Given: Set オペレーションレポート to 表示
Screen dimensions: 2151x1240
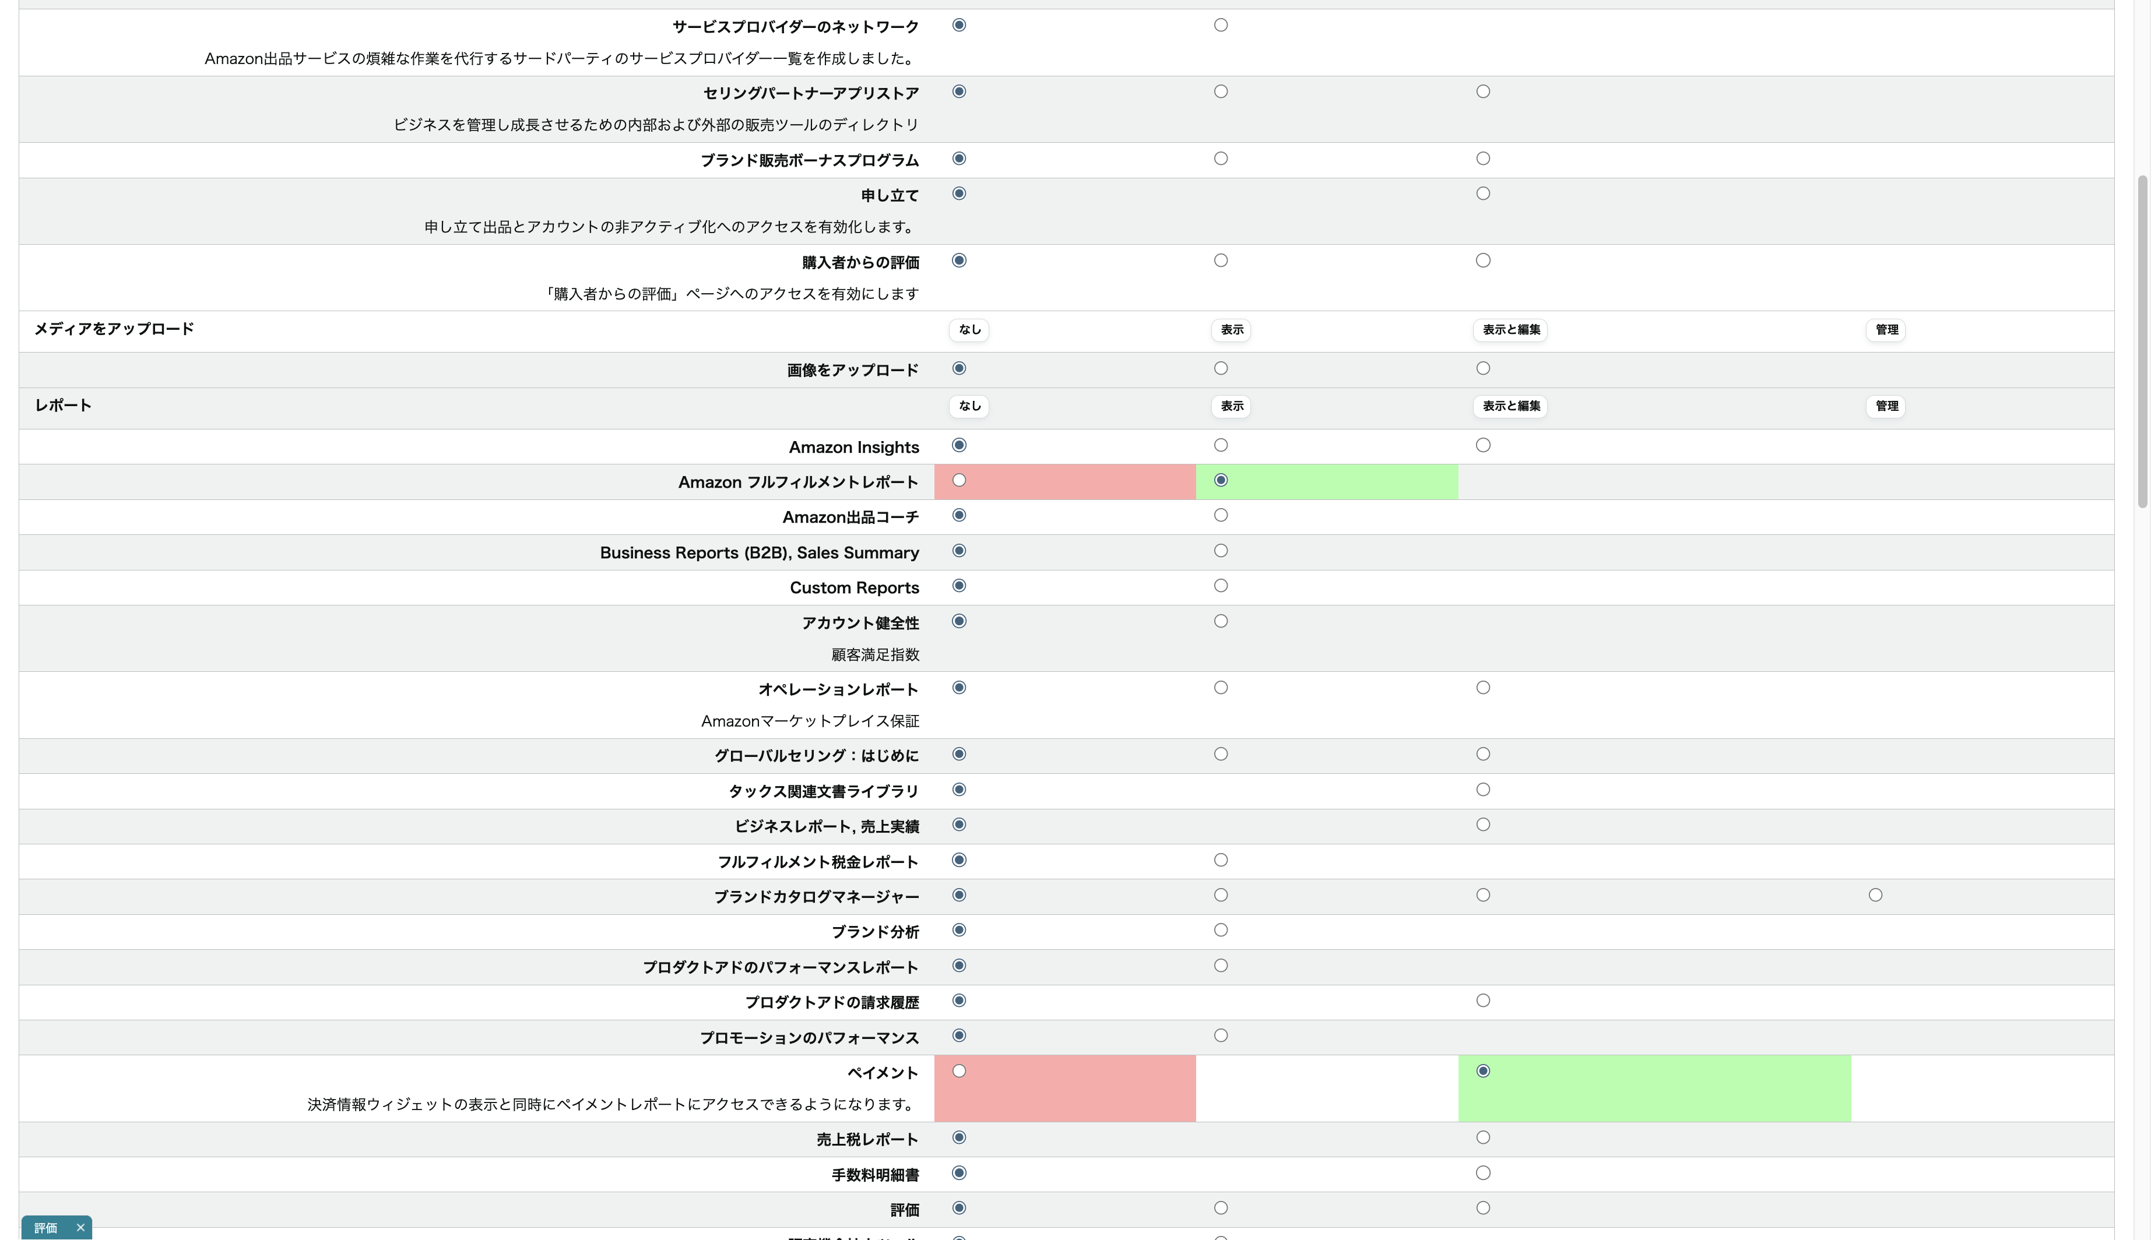Looking at the screenshot, I should point(1221,688).
